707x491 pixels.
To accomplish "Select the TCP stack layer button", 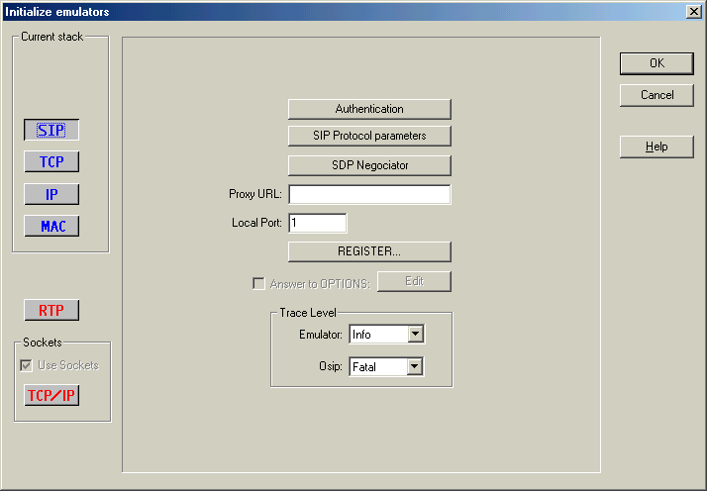I will point(51,161).
